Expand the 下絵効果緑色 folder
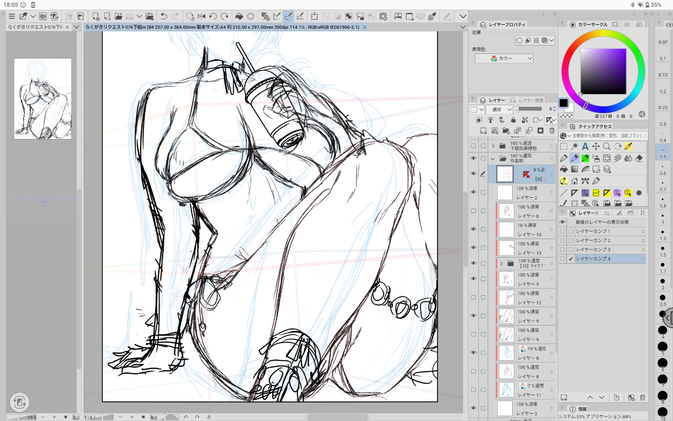 coord(493,146)
